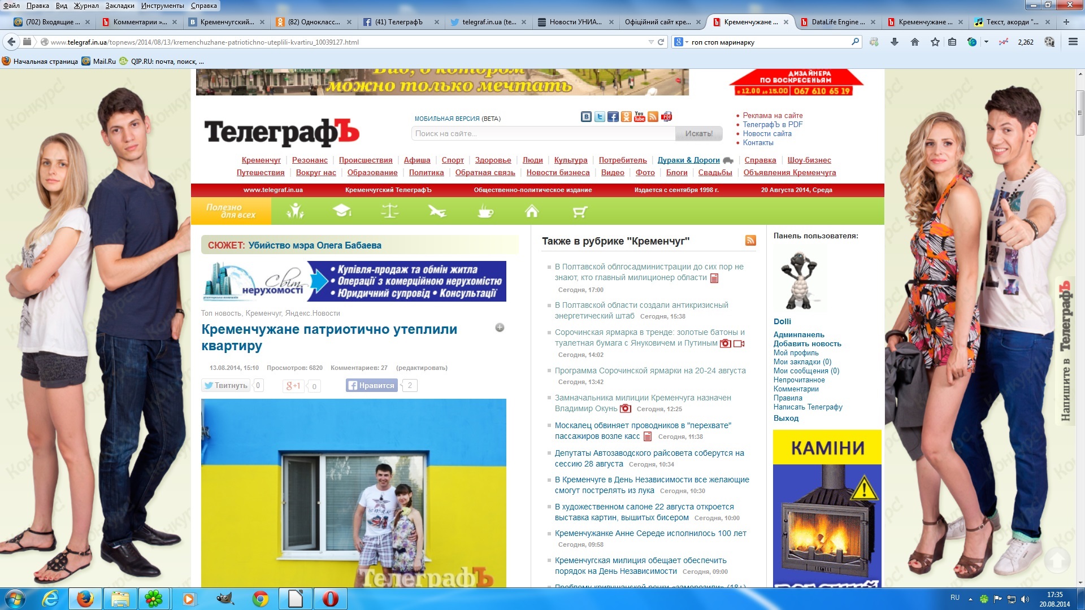Screen dimensions: 1085x610
Task: Bookmark page with the star icon
Action: [x=935, y=42]
